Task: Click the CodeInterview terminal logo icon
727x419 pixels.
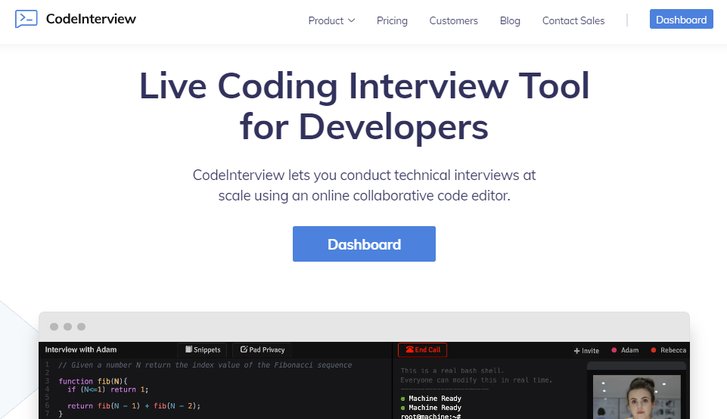Action: click(26, 19)
